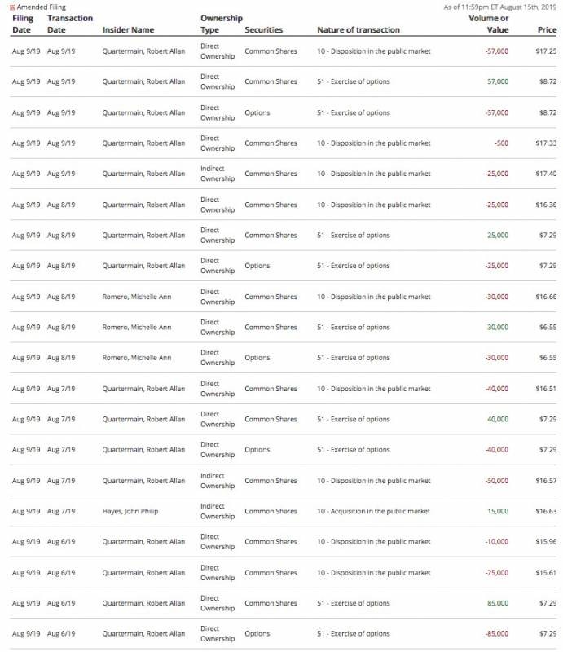This screenshot has height=652, width=563.
Task: Click the Ownership Type column header
Action: [x=219, y=24]
